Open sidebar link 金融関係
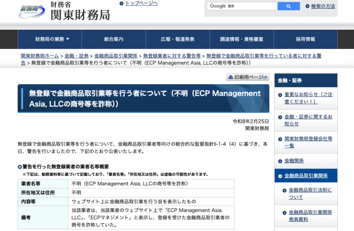The image size is (354, 231). pyautogui.click(x=294, y=161)
